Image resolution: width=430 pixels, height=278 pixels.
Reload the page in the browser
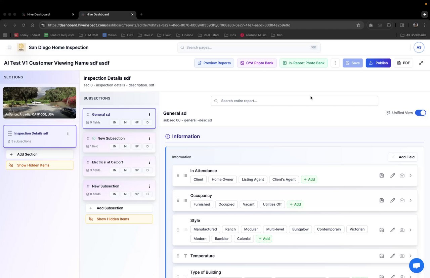23,25
